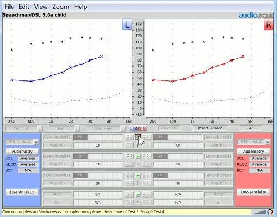Viewport: 277px width, 217px height.
Task: Click Test 2 left-ear grid icon beside the SII bar
Action: point(129,164)
